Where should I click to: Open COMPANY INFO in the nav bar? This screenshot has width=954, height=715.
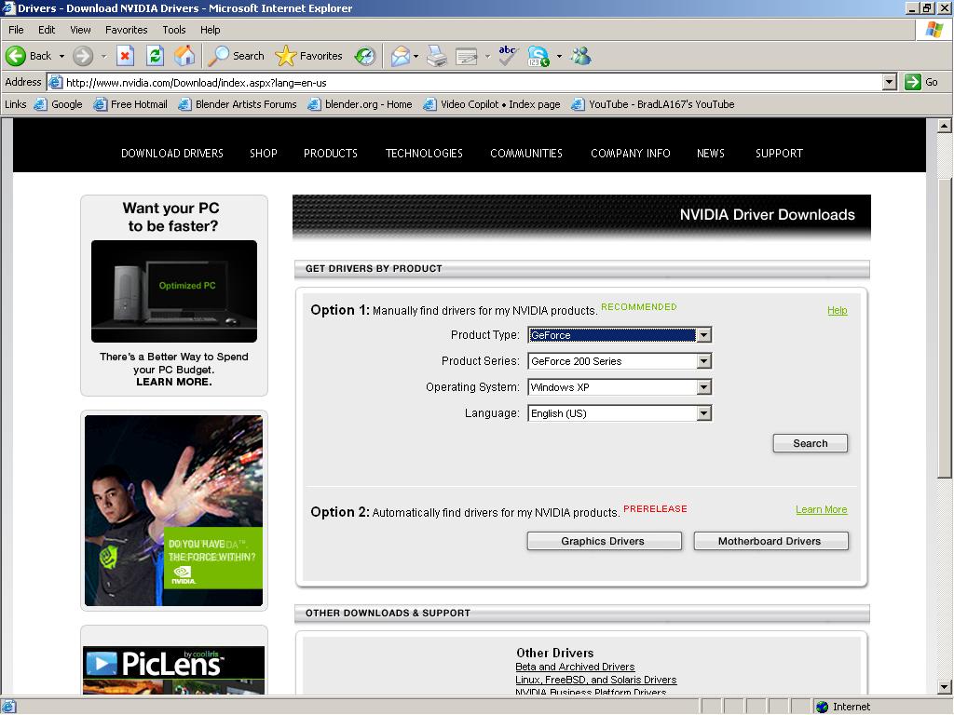click(631, 154)
